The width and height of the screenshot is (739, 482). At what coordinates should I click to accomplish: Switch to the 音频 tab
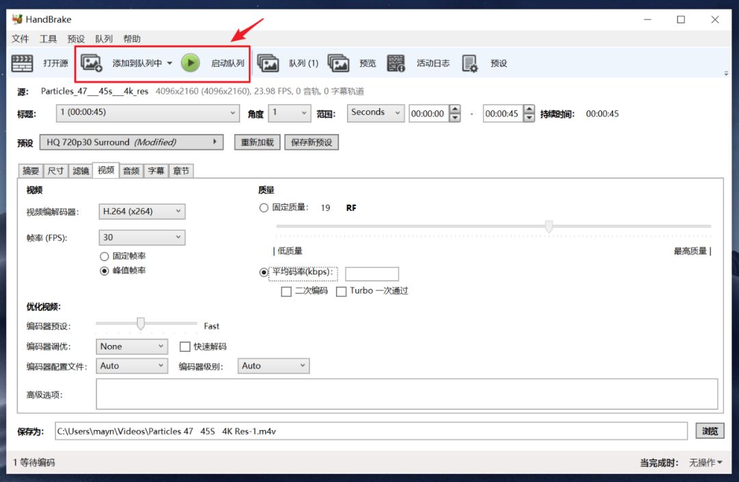coord(131,170)
